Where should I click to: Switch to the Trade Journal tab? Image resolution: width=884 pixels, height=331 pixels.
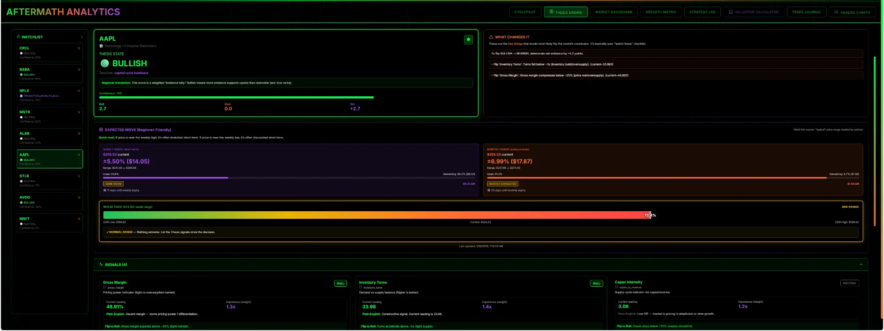click(806, 12)
